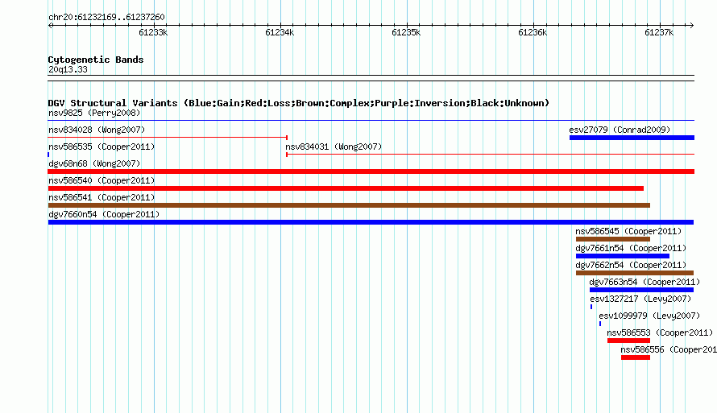Screen dimensions: 717x413
Task: Select the nsv9825 thin blue line feature
Action: pyautogui.click(x=371, y=120)
